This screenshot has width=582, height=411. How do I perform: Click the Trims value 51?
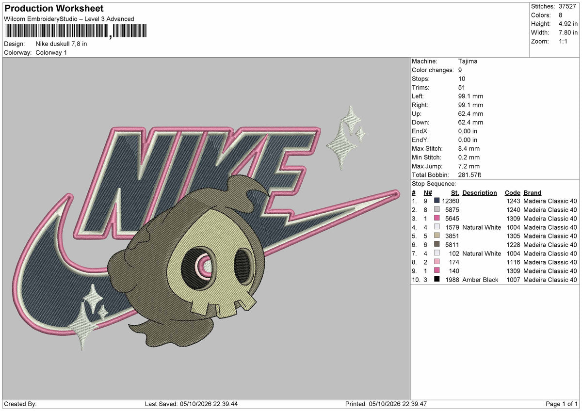pyautogui.click(x=462, y=87)
